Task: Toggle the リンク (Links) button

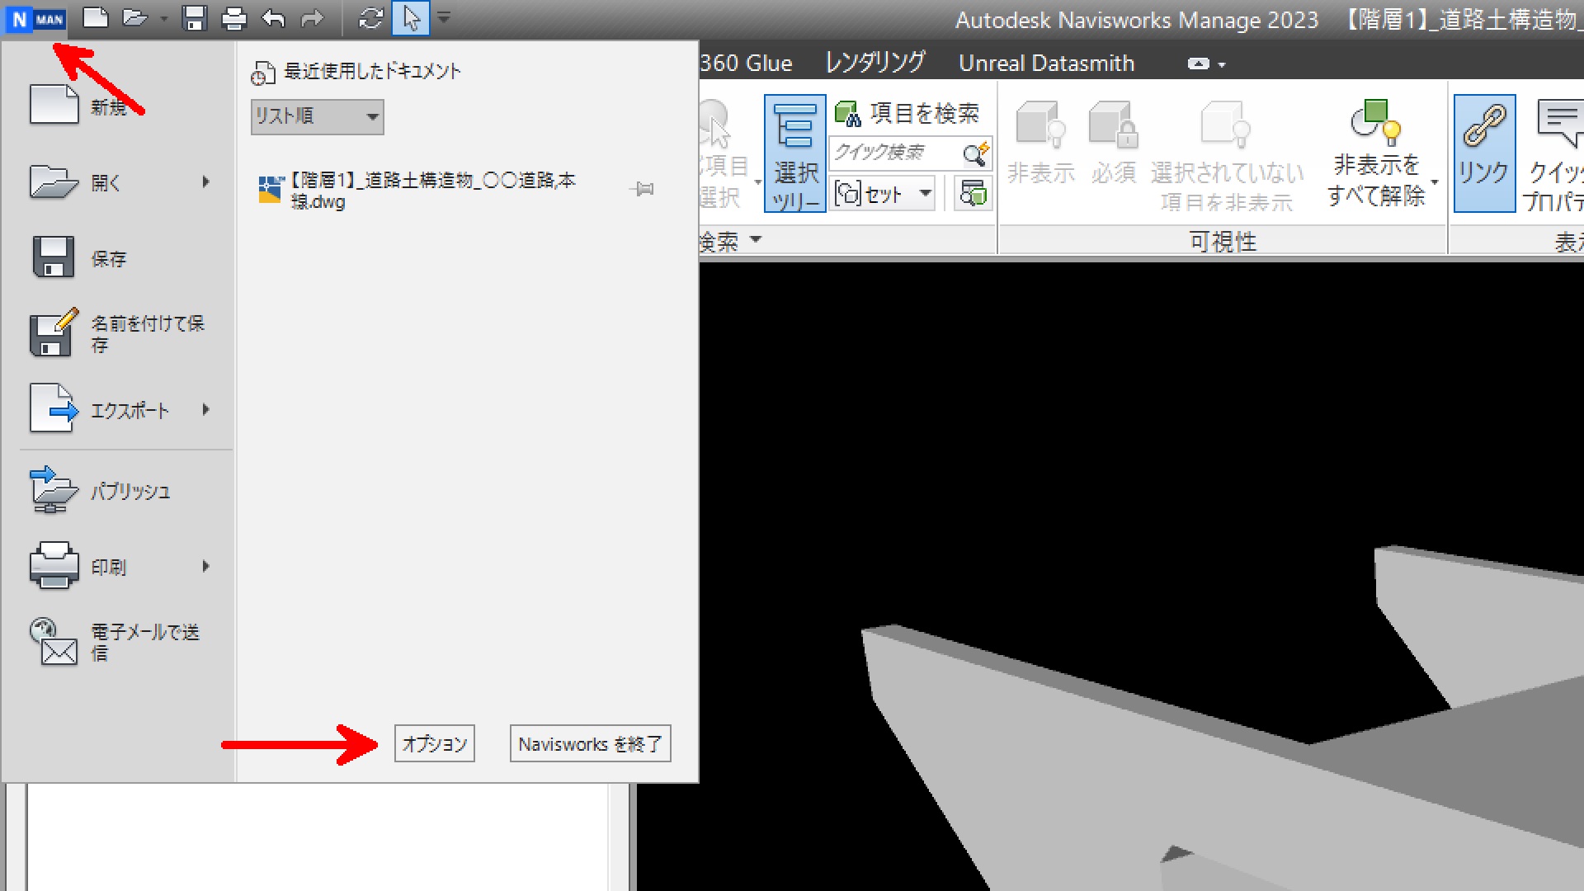Action: click(x=1483, y=153)
